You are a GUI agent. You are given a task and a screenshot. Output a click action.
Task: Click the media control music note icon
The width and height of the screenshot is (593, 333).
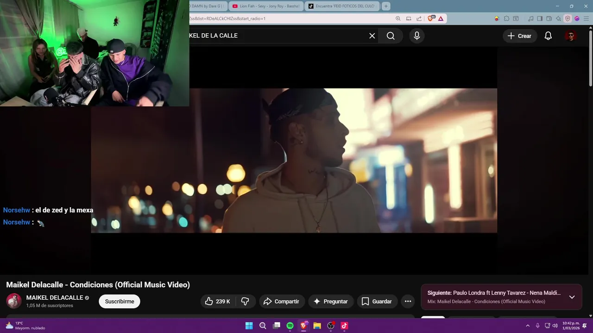530,18
